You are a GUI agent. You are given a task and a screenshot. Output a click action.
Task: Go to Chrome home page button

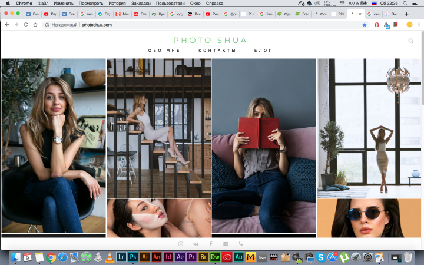tap(35, 25)
